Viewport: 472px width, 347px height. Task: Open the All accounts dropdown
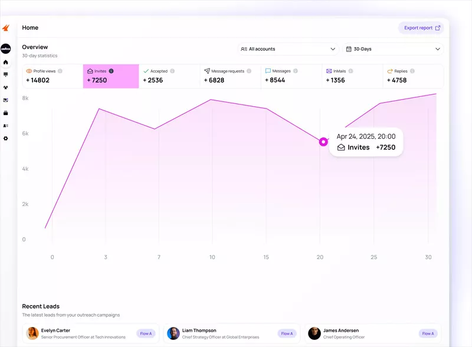(x=288, y=49)
